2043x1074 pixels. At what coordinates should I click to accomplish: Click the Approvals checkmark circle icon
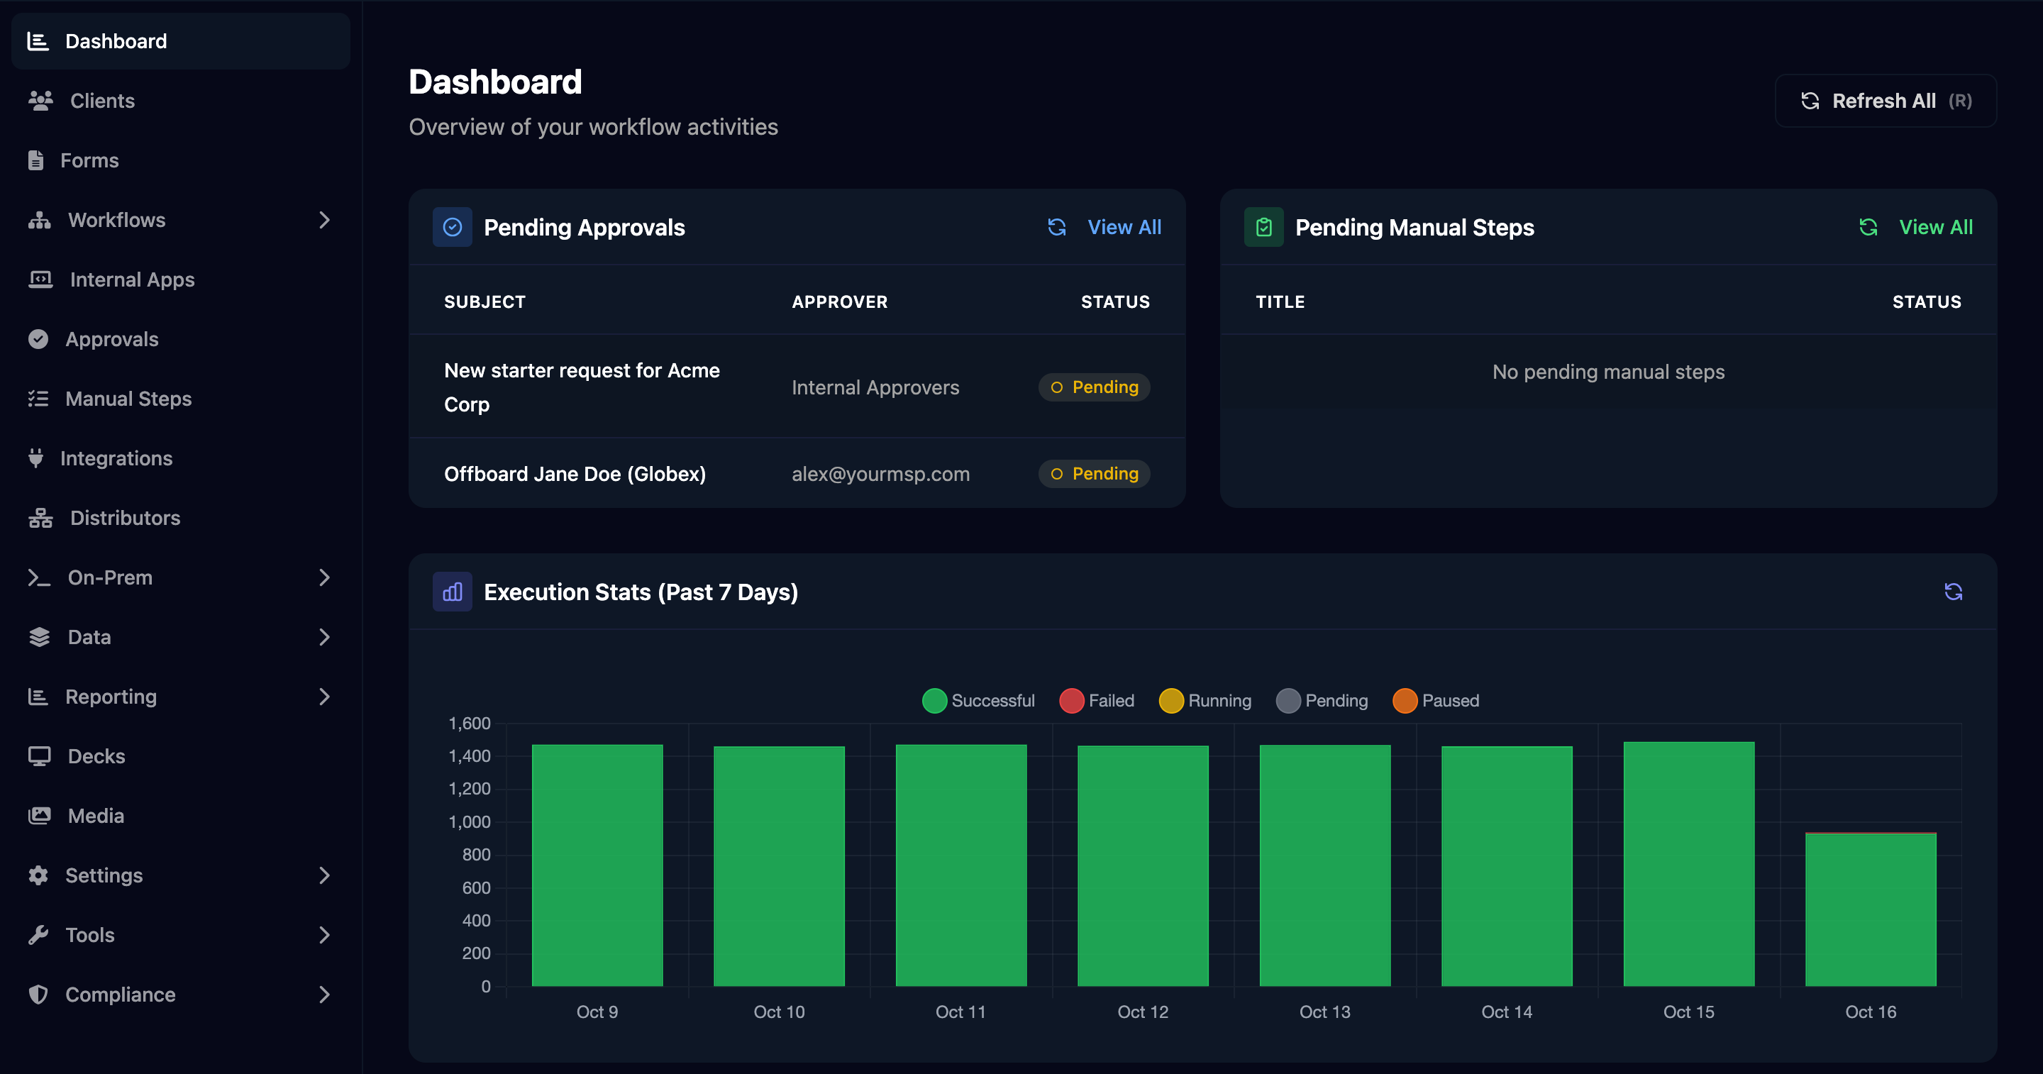pos(38,338)
